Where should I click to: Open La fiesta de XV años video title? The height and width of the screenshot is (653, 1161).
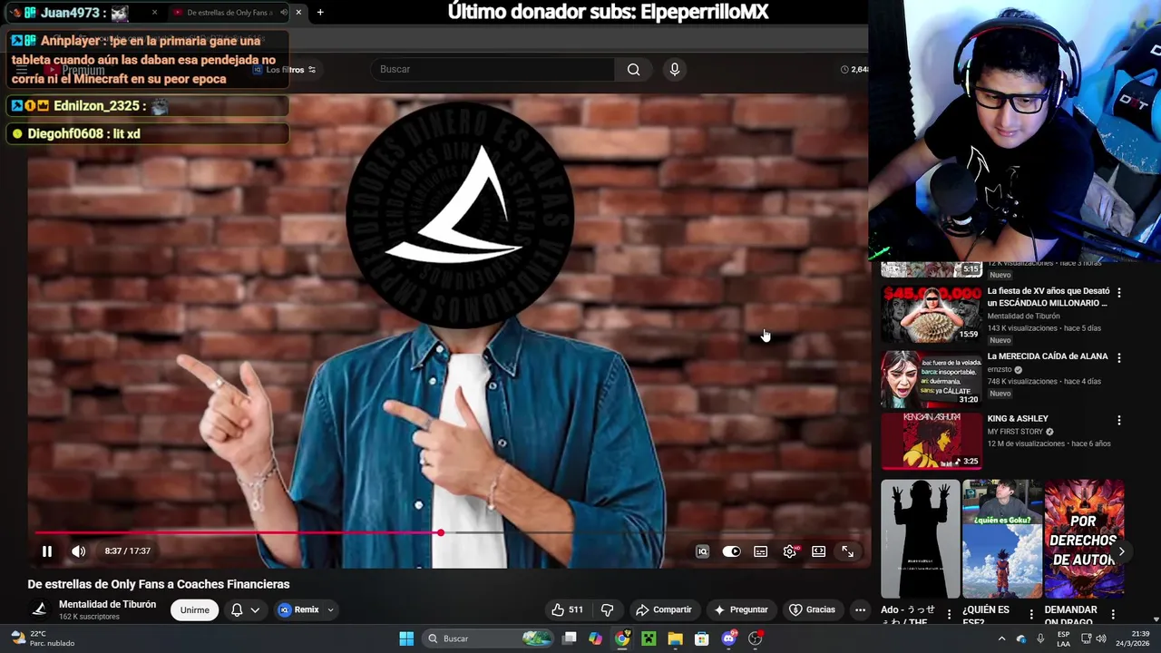1048,297
